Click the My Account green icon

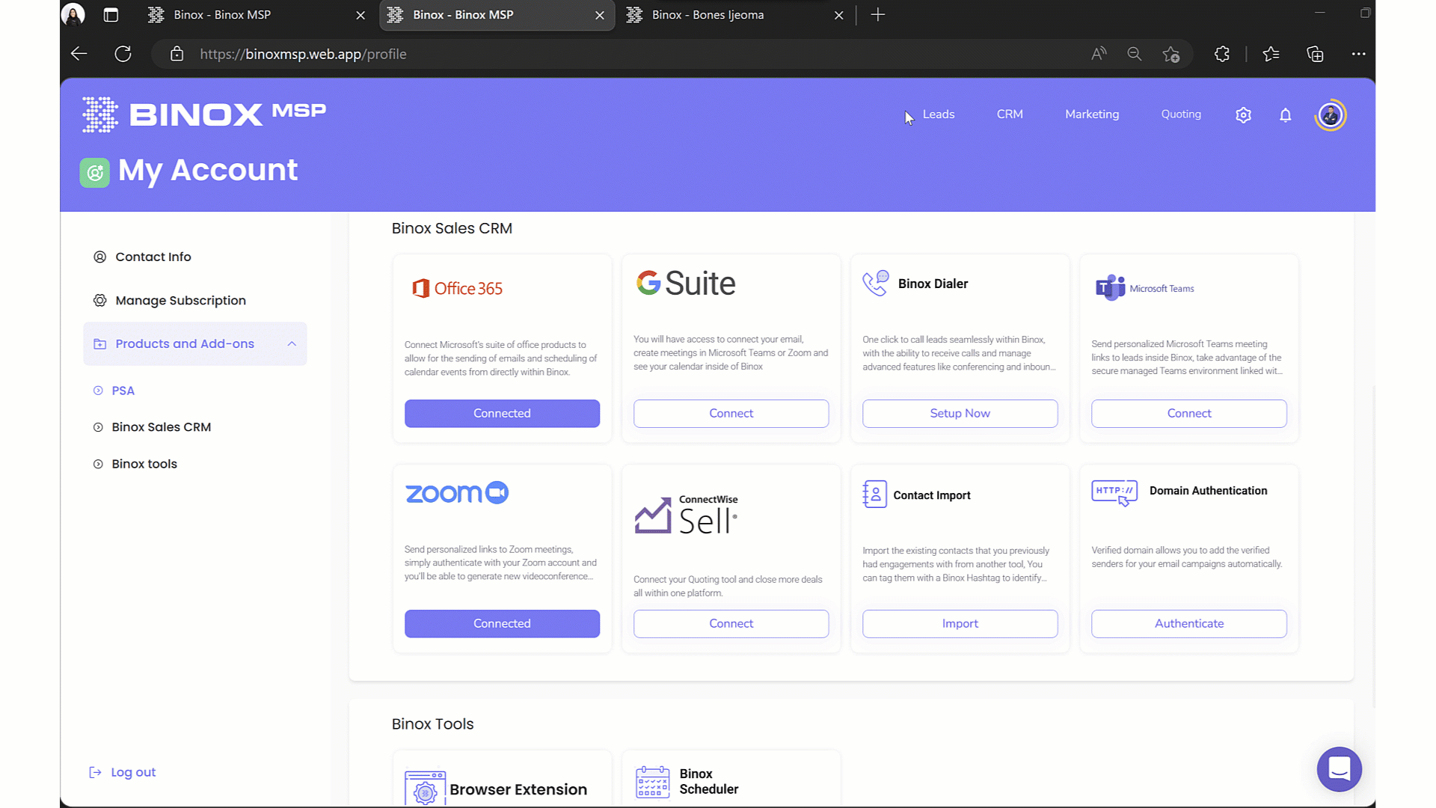[x=95, y=172]
